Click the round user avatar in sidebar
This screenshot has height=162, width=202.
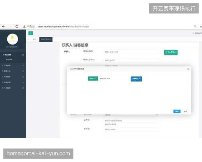pyautogui.click(x=12, y=39)
